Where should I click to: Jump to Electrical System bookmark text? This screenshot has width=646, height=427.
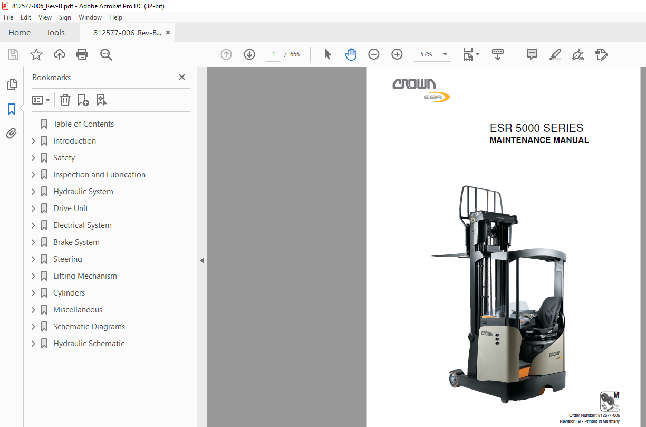tap(82, 225)
